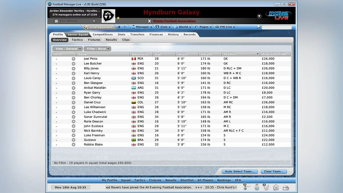This screenshot has width=343, height=193.
Task: Click the gold star beside club badge
Action: [118, 18]
